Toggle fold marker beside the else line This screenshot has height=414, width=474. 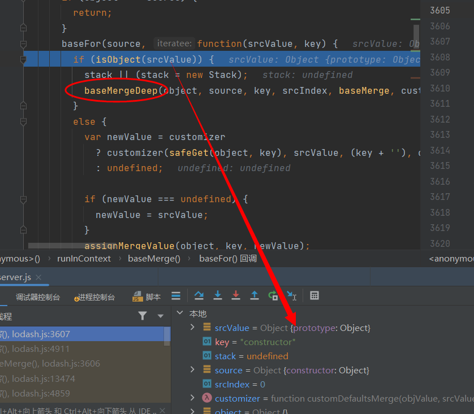pos(23,121)
